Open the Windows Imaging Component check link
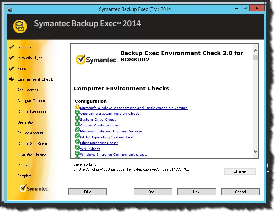The width and height of the screenshot is (276, 213). point(113,154)
